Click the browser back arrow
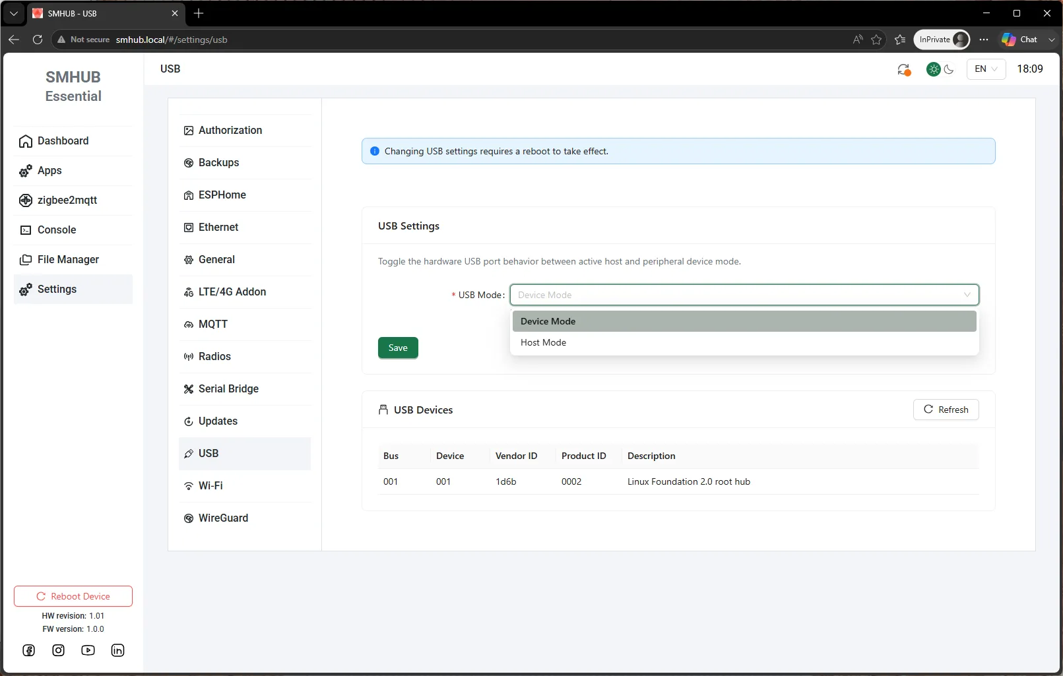Image resolution: width=1063 pixels, height=676 pixels. [14, 40]
